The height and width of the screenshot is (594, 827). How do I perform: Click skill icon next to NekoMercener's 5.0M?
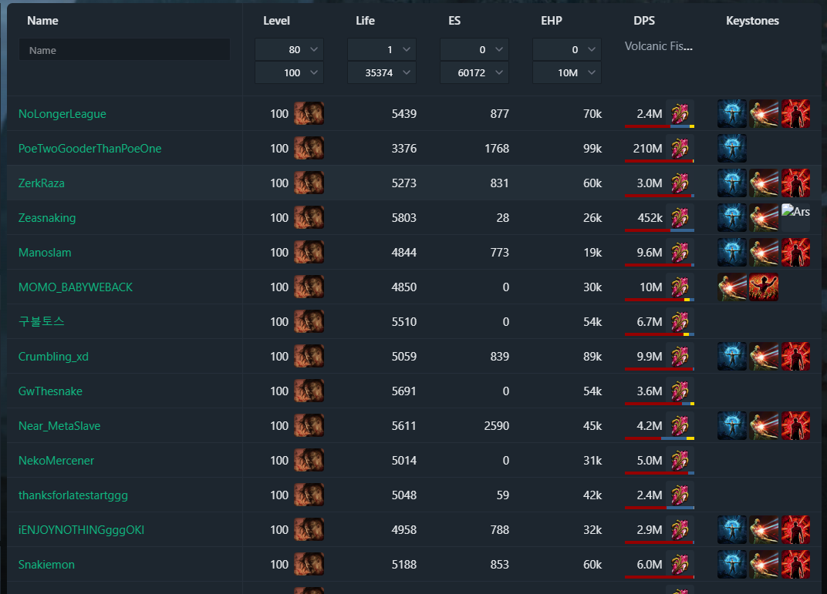[680, 460]
